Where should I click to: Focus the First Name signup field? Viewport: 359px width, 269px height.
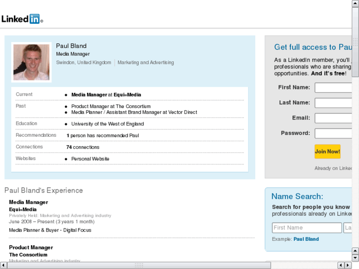tap(333, 87)
